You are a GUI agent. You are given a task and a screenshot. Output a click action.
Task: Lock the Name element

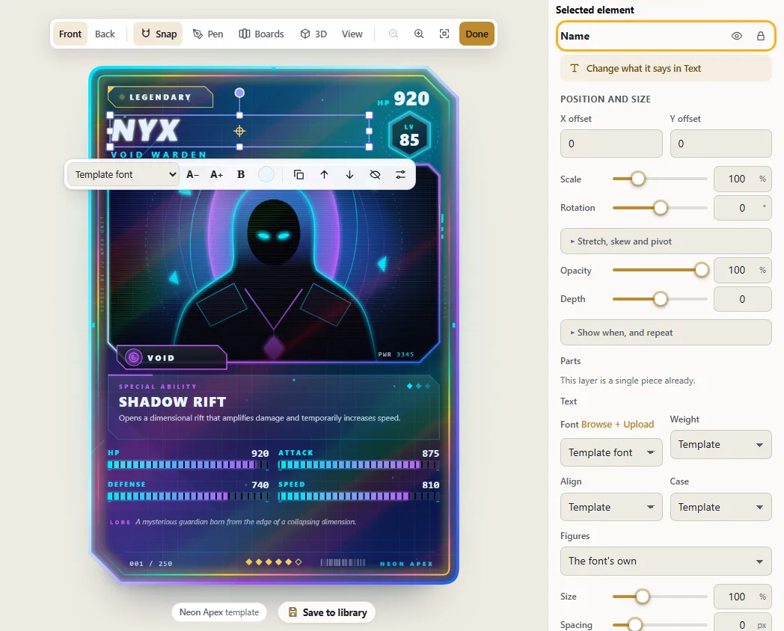[x=761, y=36]
